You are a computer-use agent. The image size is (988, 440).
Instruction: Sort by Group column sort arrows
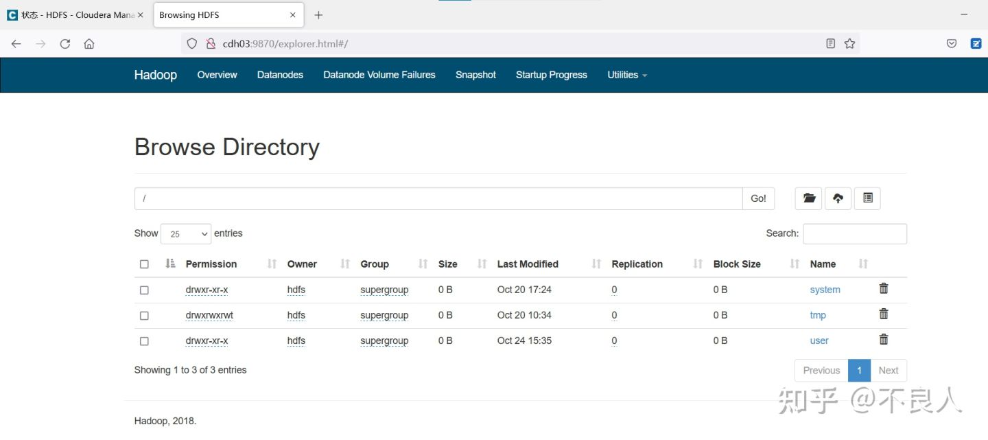click(423, 264)
